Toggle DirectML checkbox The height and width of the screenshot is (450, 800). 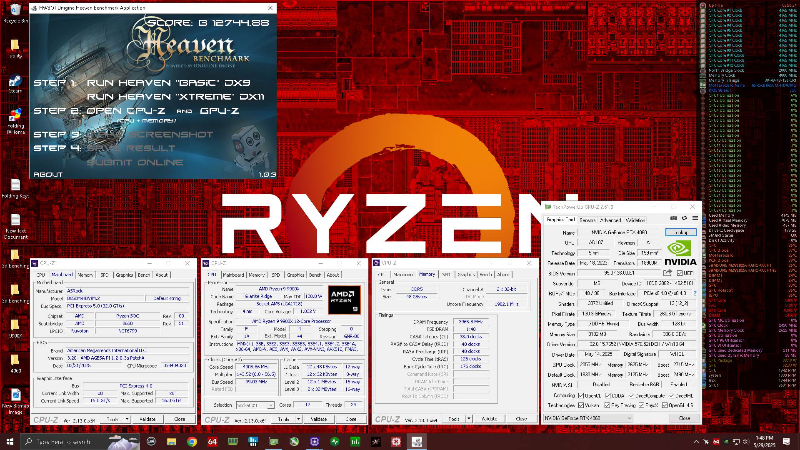tap(671, 395)
